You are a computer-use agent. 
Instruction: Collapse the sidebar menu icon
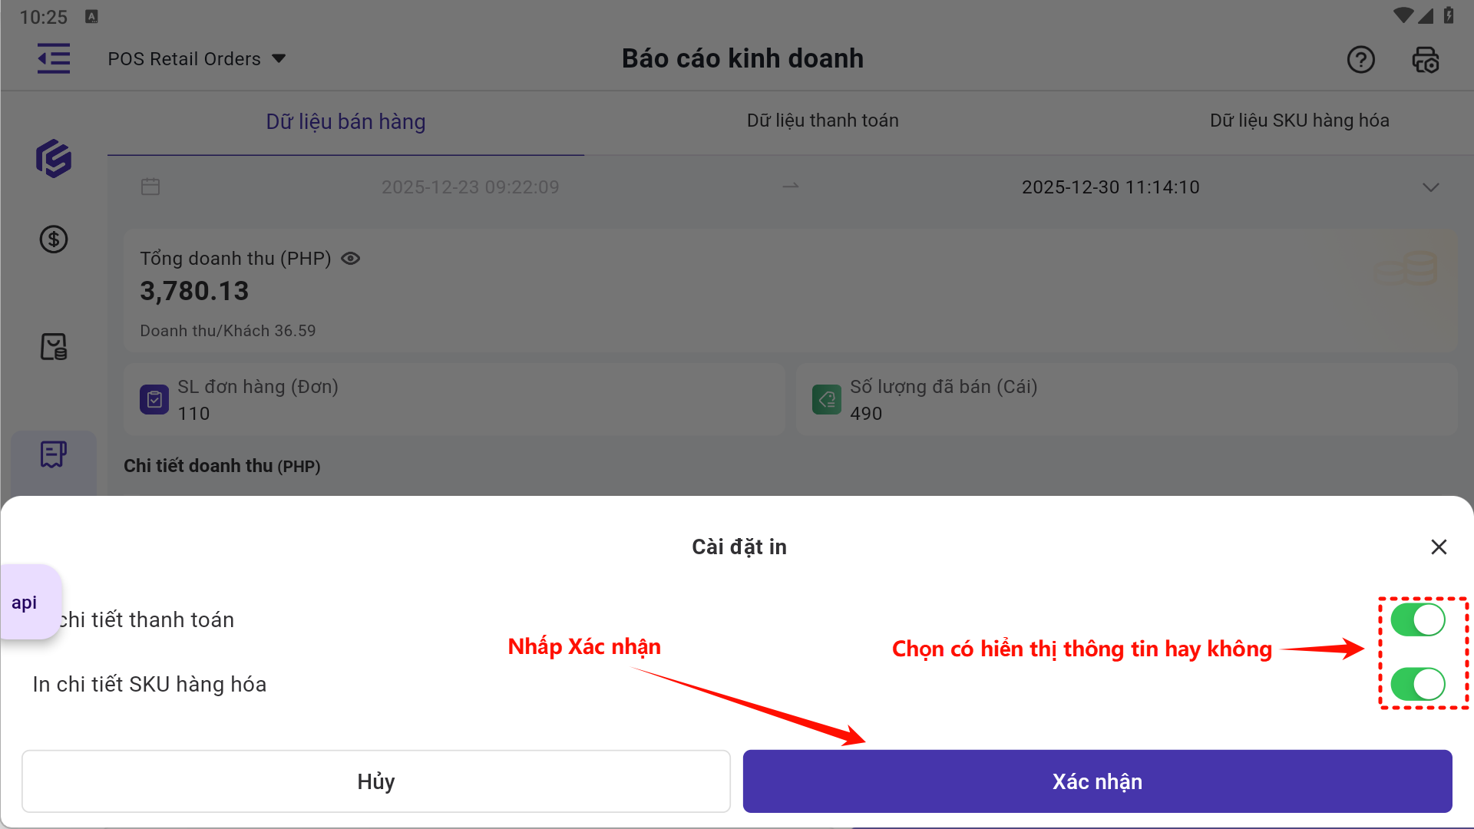[x=54, y=59]
